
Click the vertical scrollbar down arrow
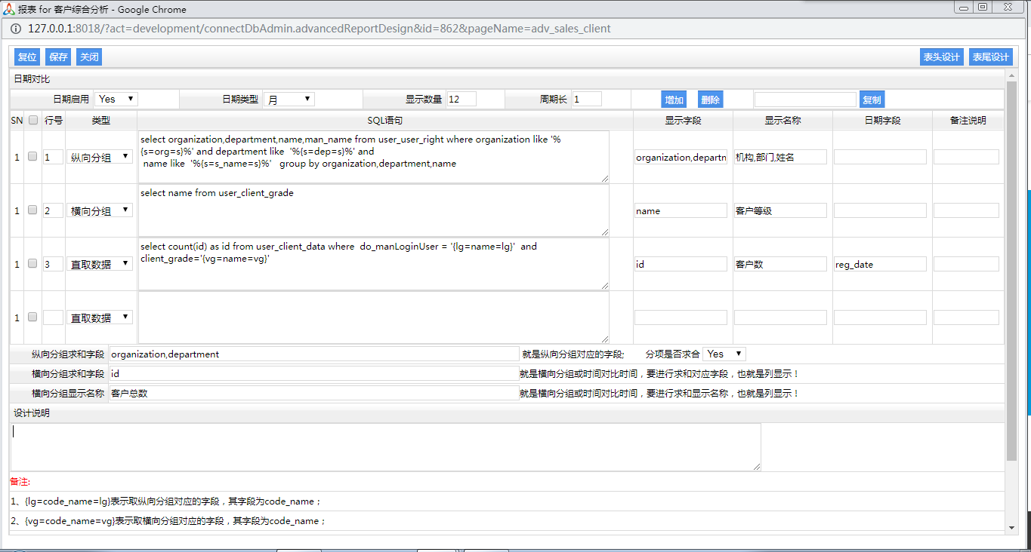pyautogui.click(x=1012, y=527)
